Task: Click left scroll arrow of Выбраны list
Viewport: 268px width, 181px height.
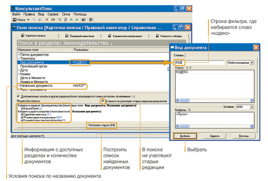Action: [x=177, y=126]
